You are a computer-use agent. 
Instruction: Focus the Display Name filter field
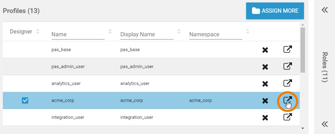147,35
